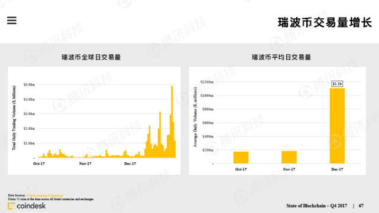This screenshot has height=213, width=379.
Task: Click the Oct-17 average volume bar
Action: [x=241, y=158]
